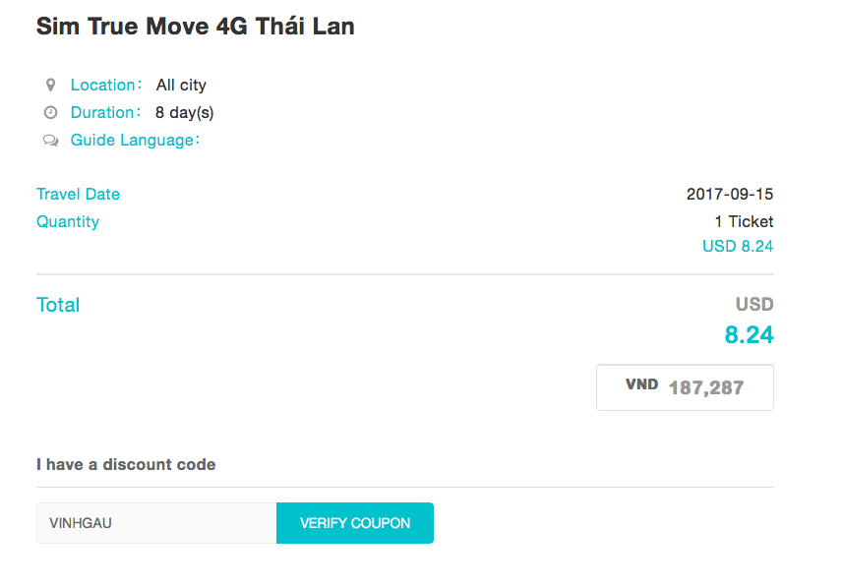Click the duration clock icon
The height and width of the screenshot is (586, 842).
pyautogui.click(x=50, y=113)
